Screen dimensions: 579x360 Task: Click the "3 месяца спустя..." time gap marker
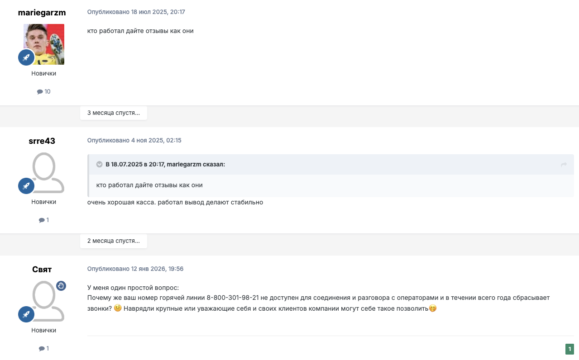[x=114, y=113]
